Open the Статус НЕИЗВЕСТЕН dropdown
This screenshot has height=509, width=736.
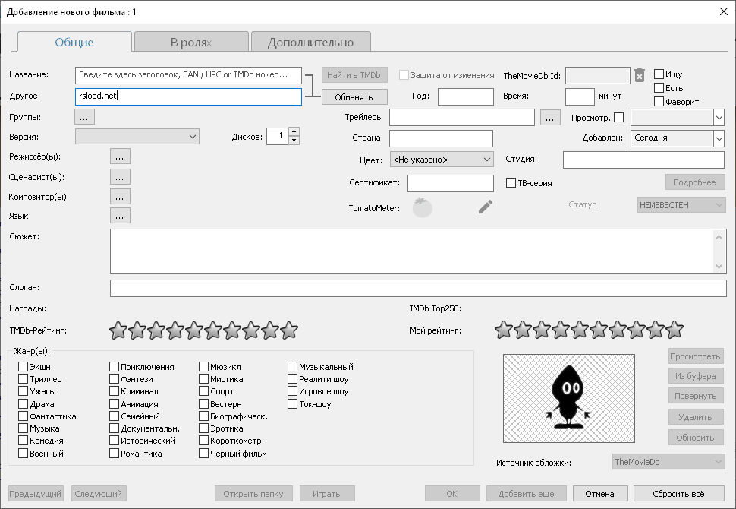[x=681, y=205]
